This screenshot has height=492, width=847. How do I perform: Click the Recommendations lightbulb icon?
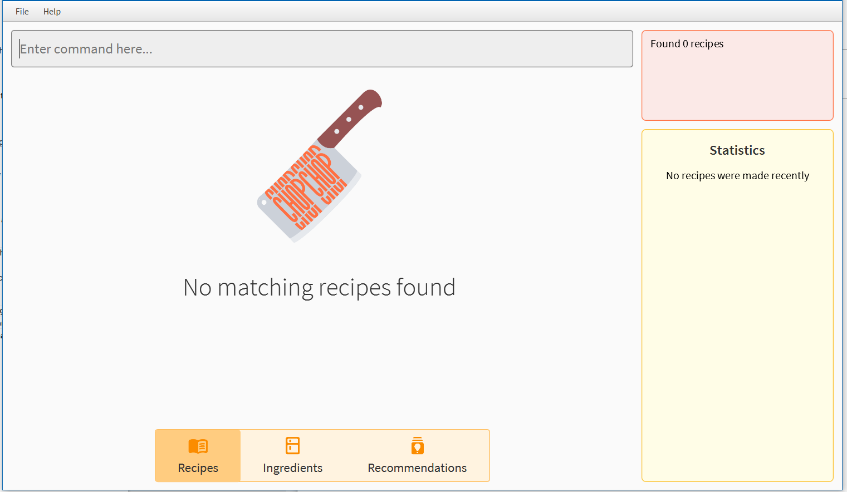[x=417, y=446]
